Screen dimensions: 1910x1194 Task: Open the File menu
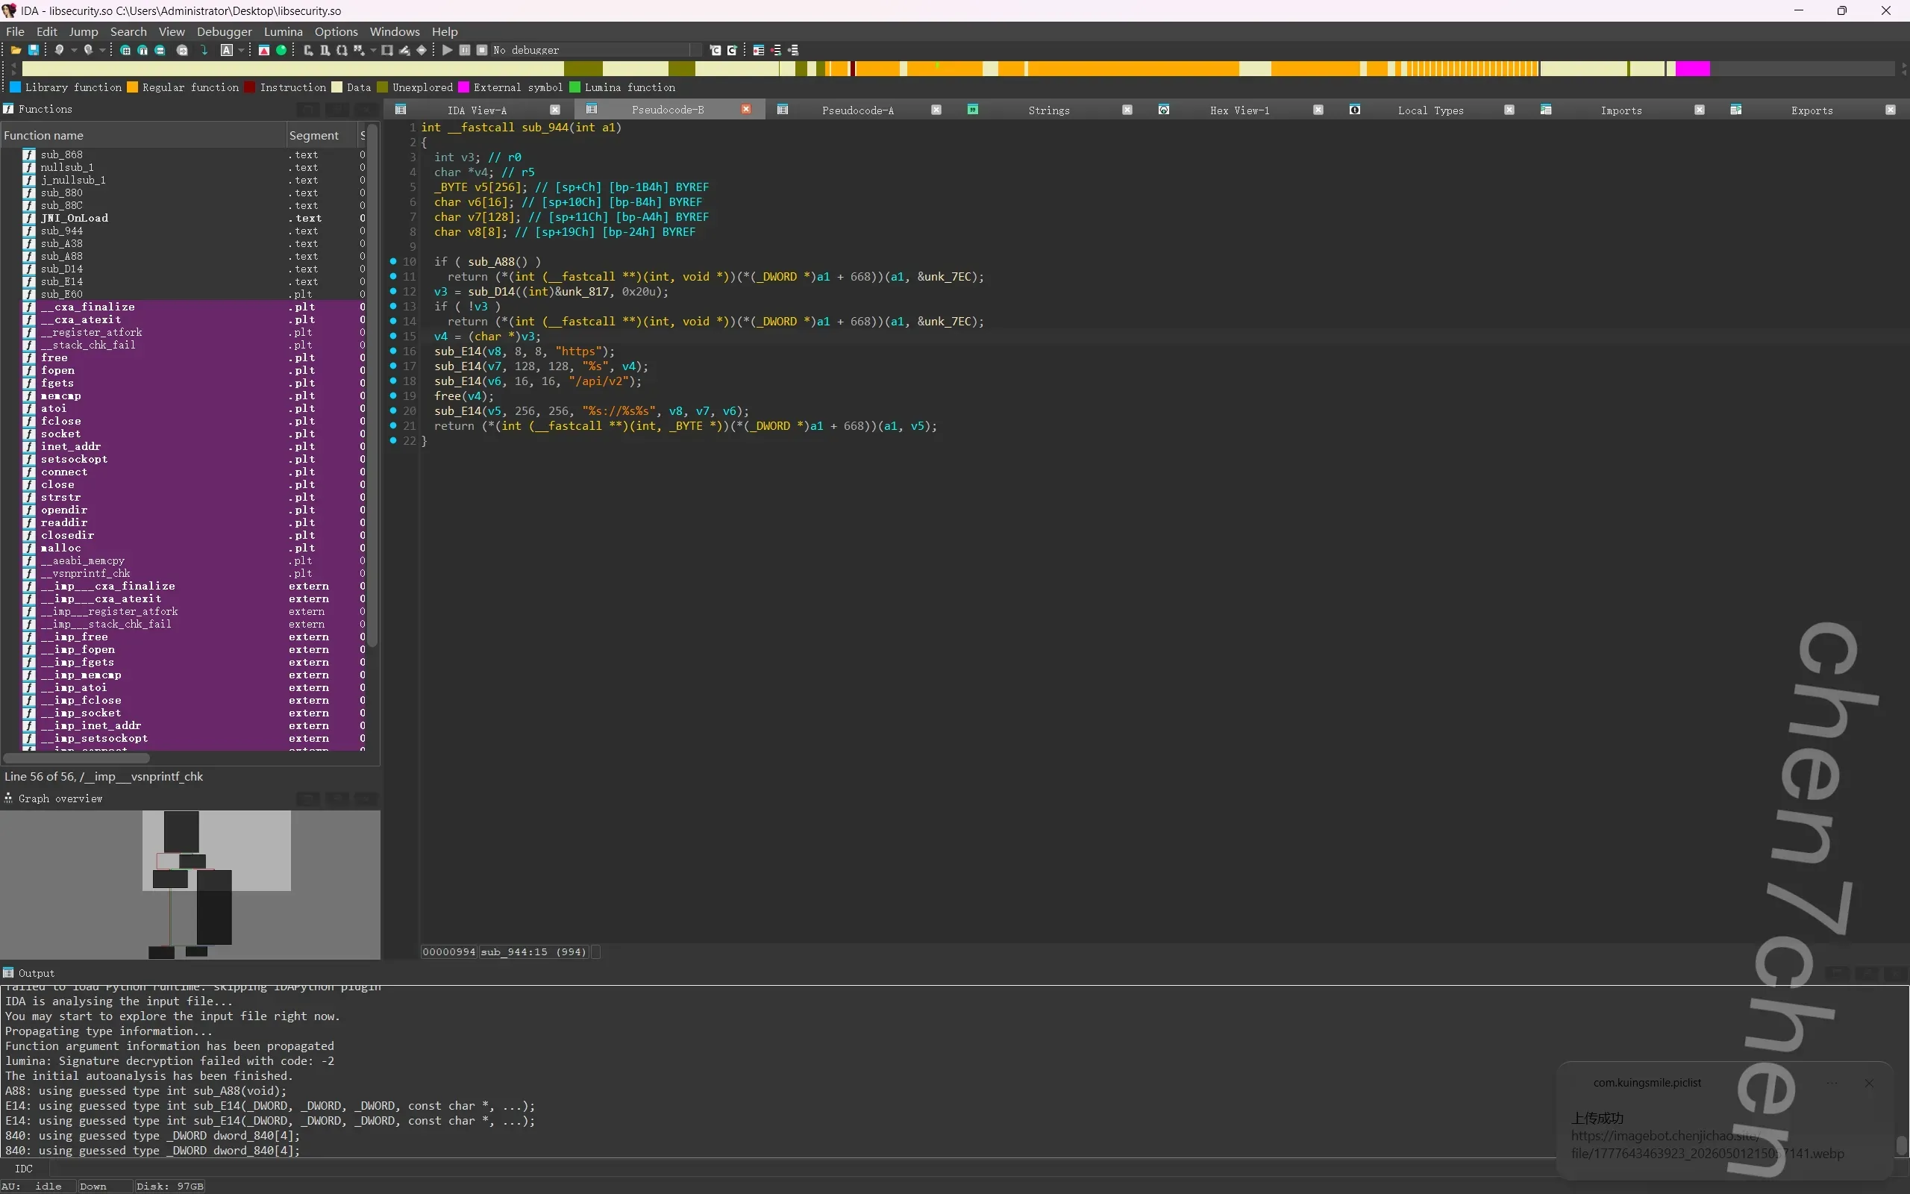tap(15, 31)
